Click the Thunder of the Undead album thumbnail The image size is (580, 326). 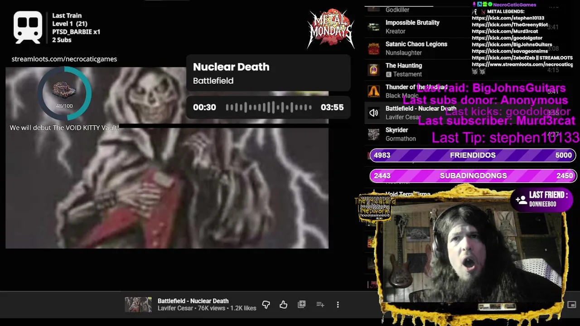(x=373, y=91)
